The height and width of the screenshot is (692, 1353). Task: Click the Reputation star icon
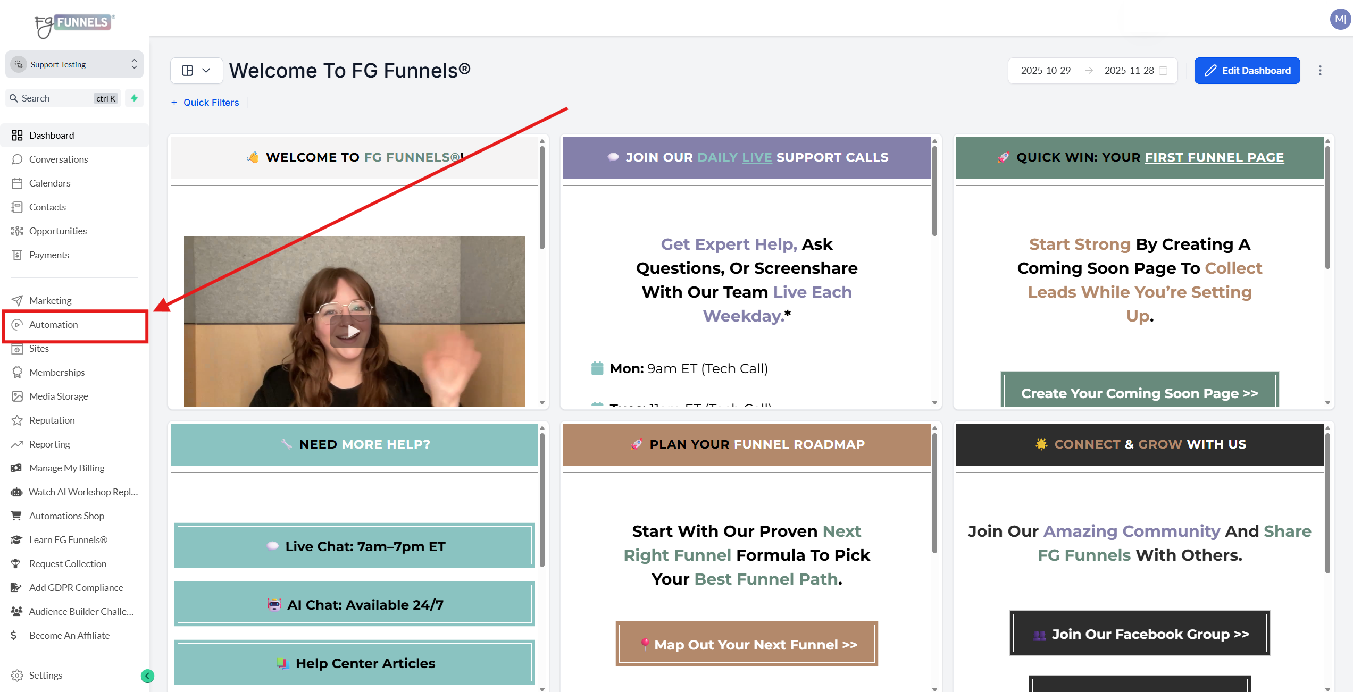17,420
